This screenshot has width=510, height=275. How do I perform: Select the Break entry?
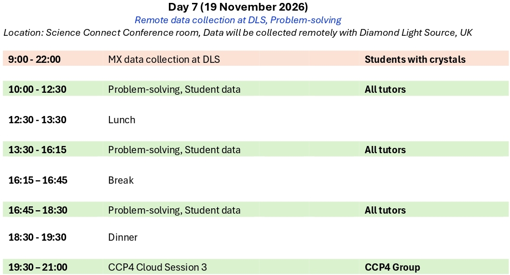point(121,180)
